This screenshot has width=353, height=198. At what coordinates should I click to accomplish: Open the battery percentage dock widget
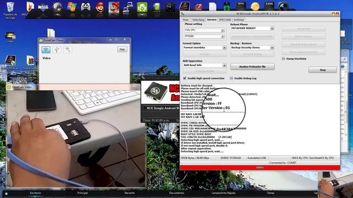(241, 6)
